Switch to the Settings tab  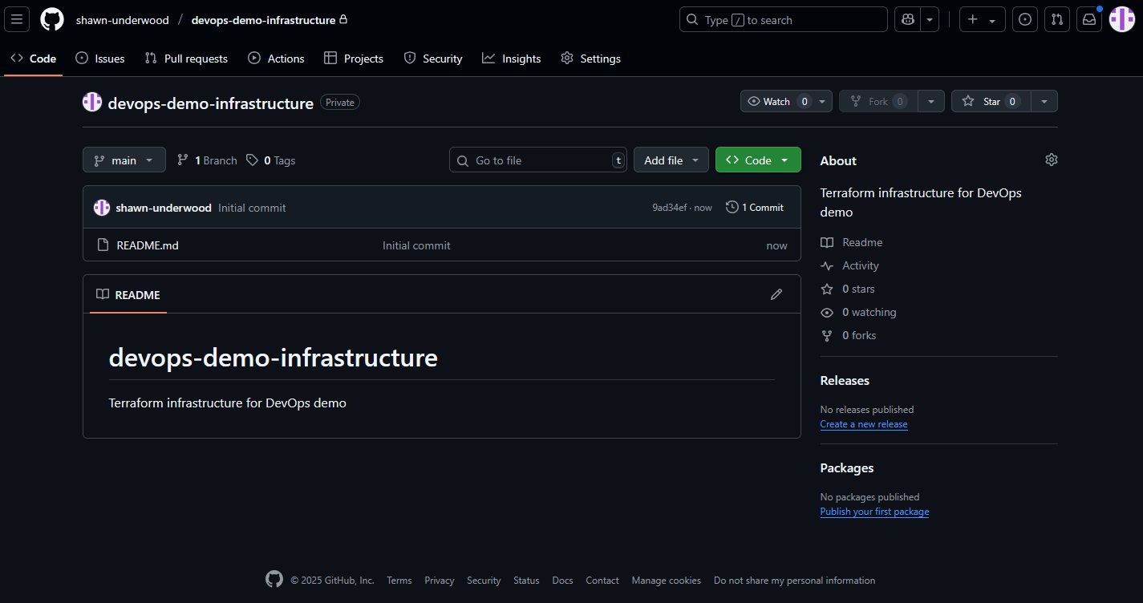point(591,59)
